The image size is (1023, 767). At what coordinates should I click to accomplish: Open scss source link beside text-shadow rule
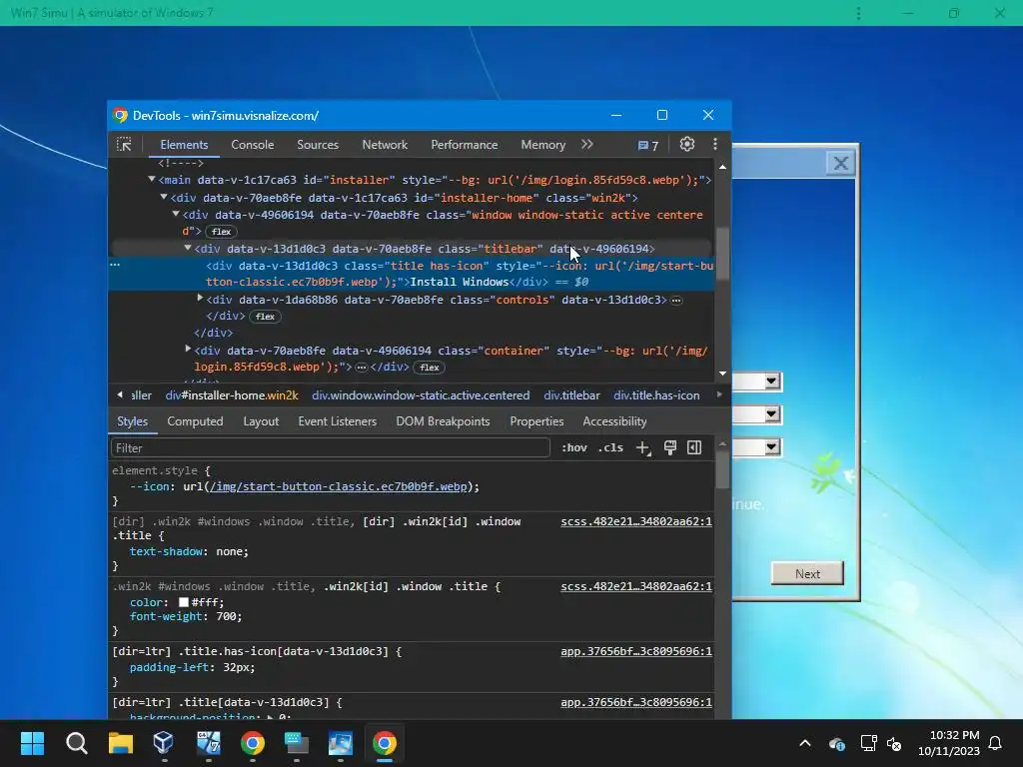click(636, 521)
